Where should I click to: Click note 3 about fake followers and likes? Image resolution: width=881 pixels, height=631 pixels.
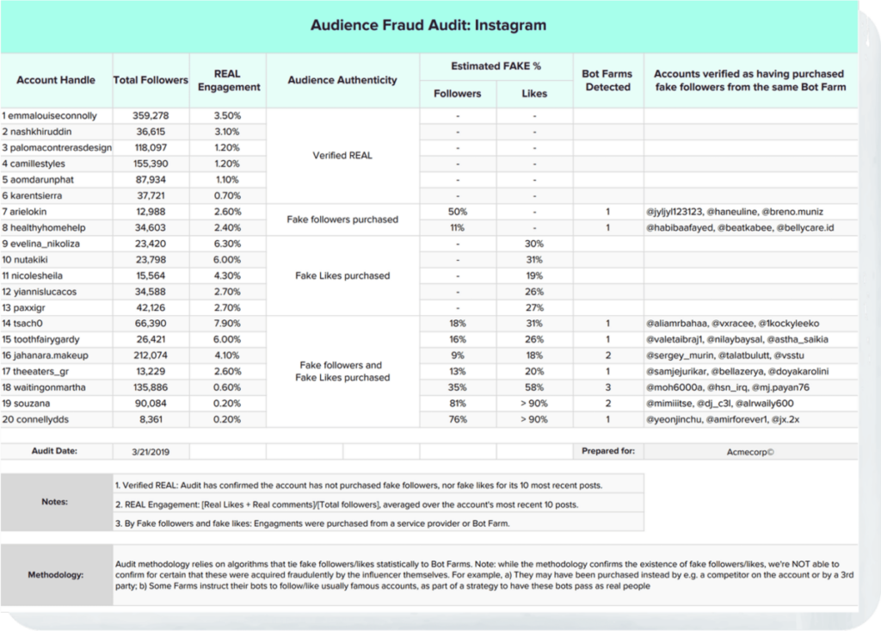coord(379,523)
